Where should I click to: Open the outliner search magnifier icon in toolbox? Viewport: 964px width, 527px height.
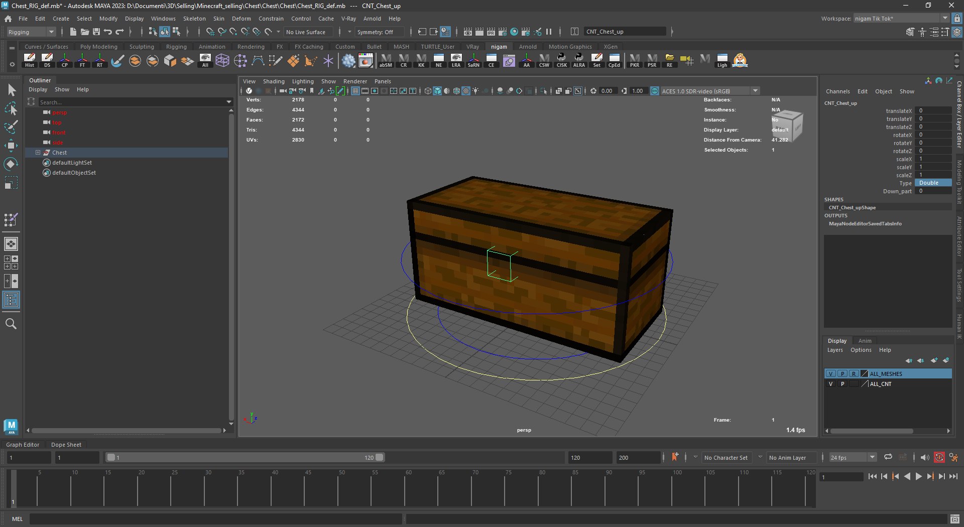(x=11, y=324)
